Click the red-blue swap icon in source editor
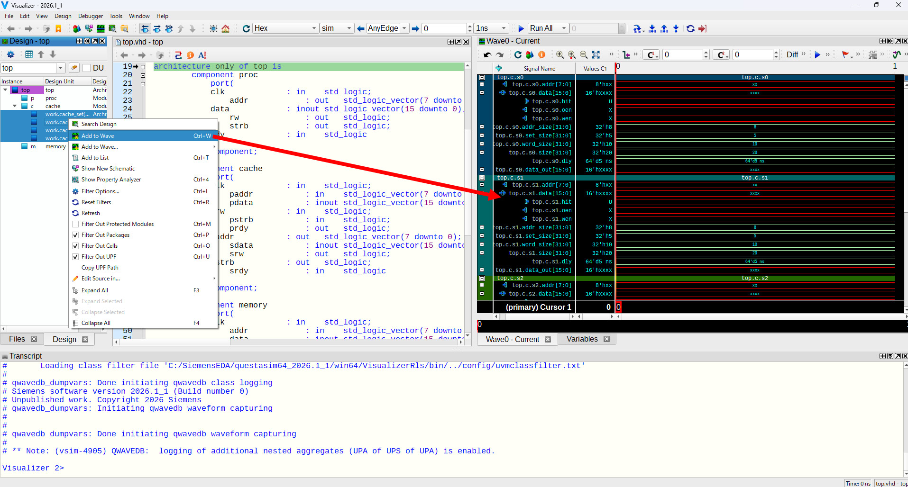908x487 pixels. (x=178, y=55)
